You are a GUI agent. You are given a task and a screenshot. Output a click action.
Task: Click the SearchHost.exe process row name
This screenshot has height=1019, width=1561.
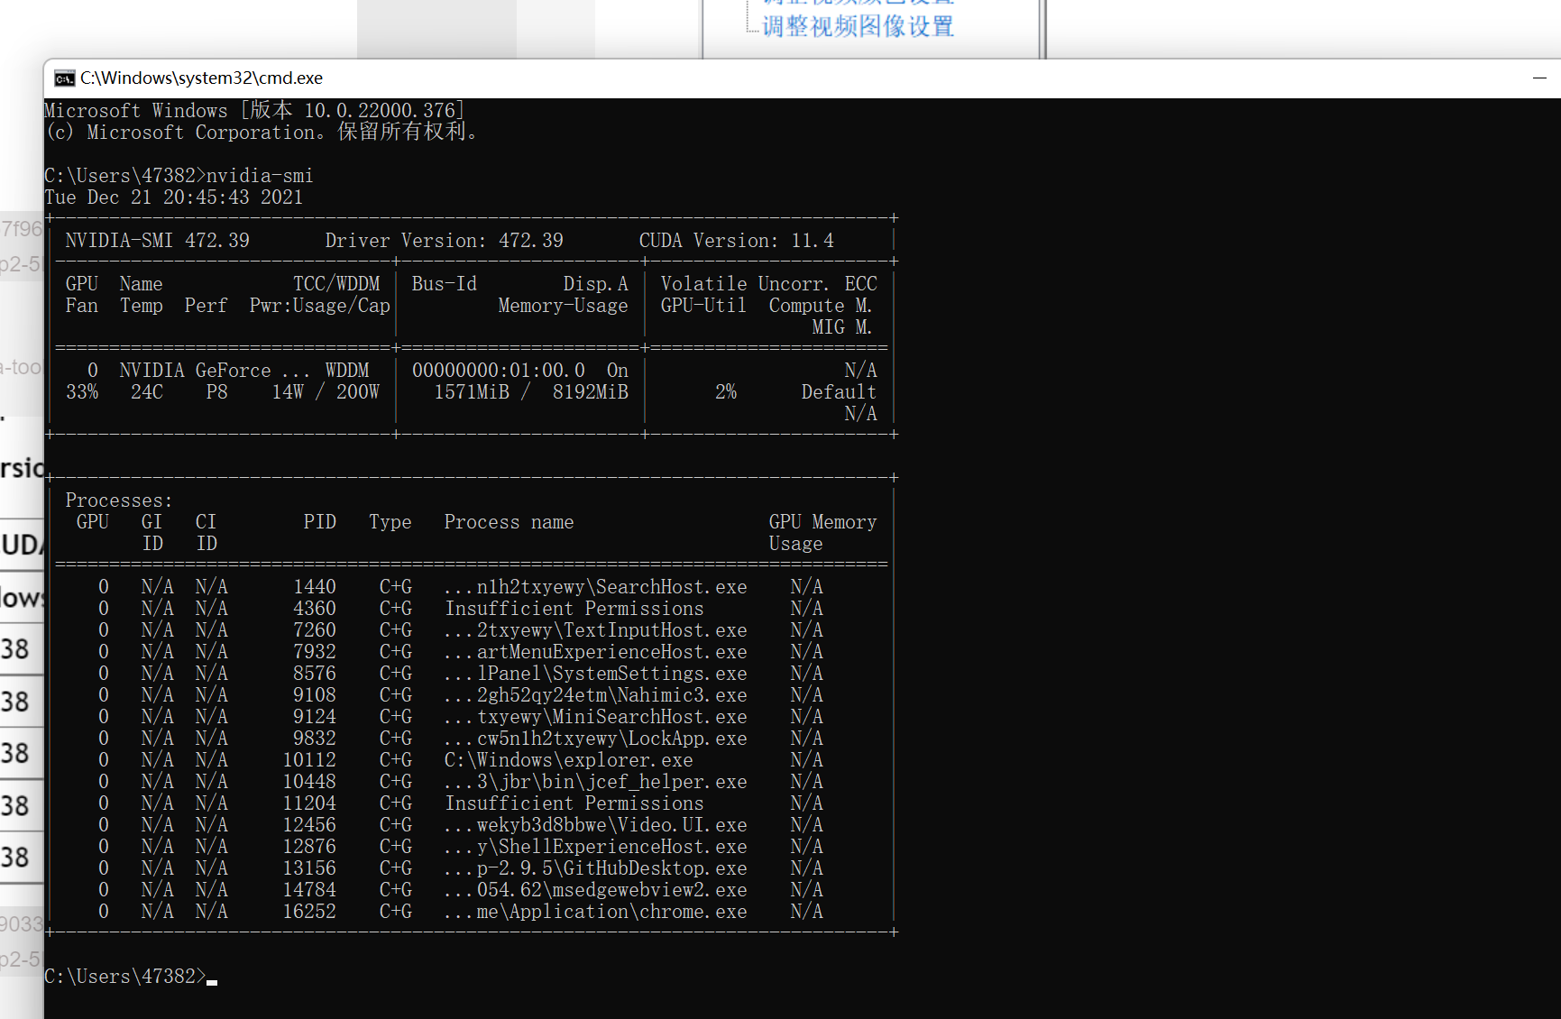pyautogui.click(x=595, y=587)
